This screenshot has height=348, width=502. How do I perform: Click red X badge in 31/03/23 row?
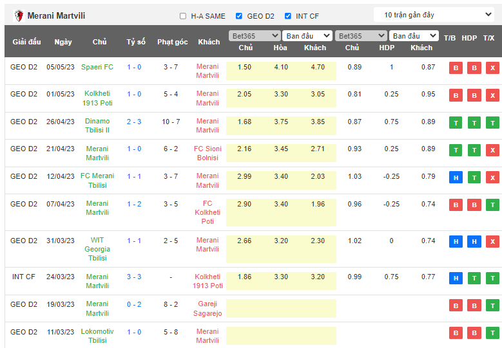click(492, 241)
